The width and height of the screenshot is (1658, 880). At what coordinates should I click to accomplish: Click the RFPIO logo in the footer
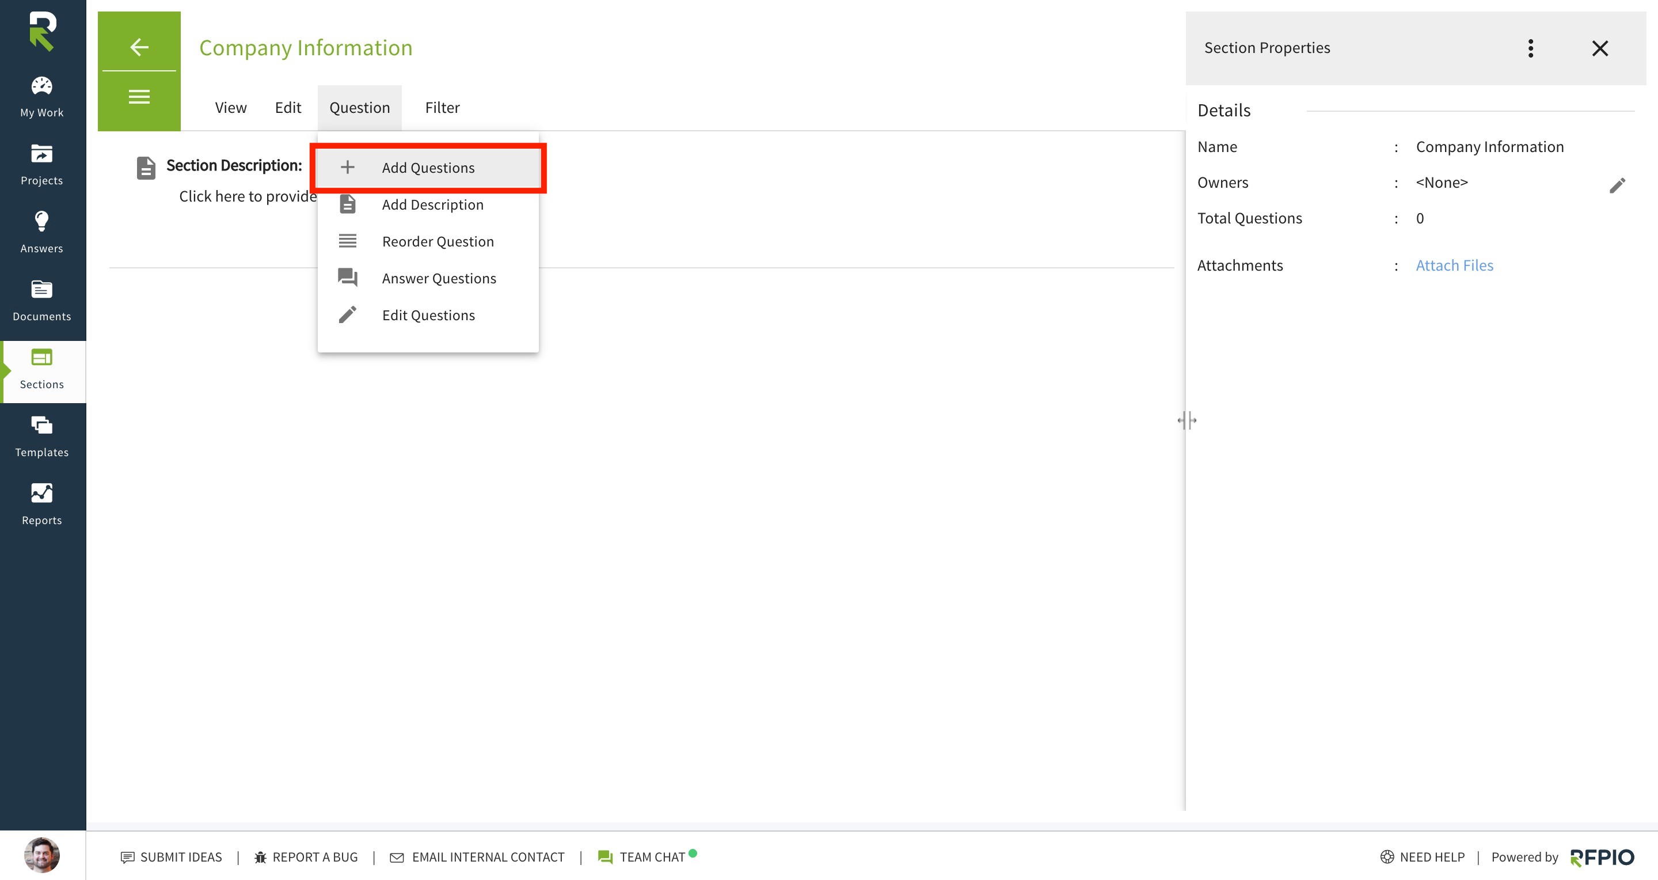coord(1602,858)
